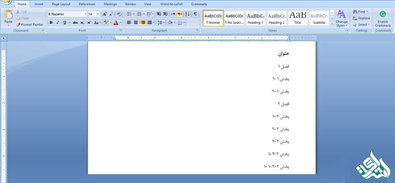The width and height of the screenshot is (395, 183).
Task: Toggle bold formatting
Action: click(51, 23)
